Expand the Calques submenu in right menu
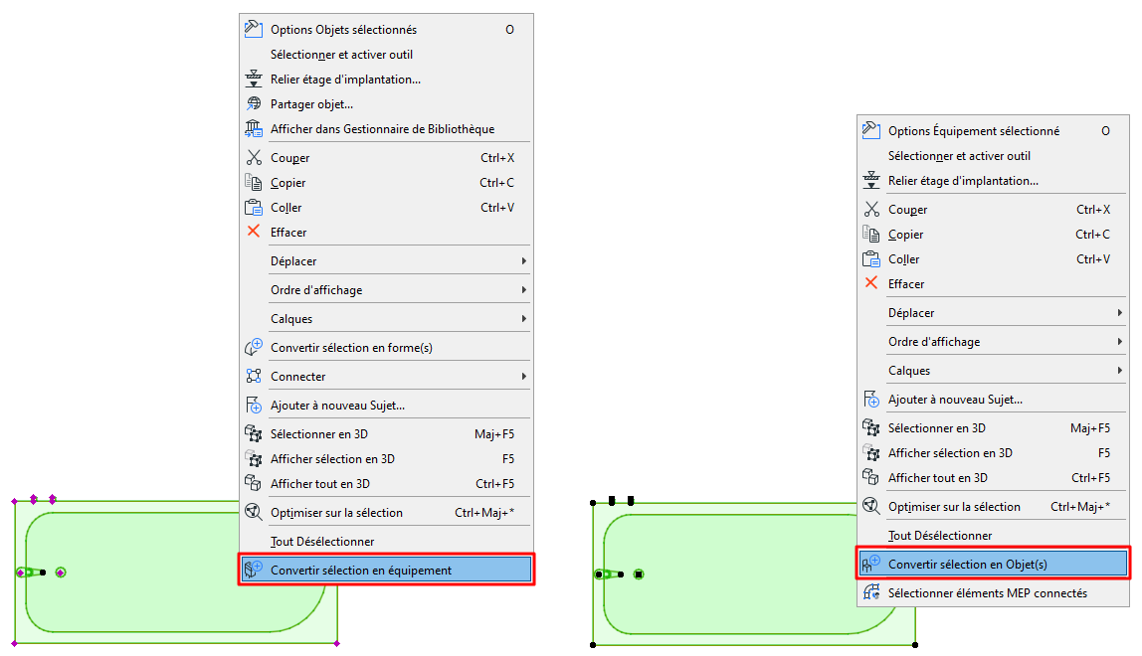1142x656 pixels. pos(1119,370)
